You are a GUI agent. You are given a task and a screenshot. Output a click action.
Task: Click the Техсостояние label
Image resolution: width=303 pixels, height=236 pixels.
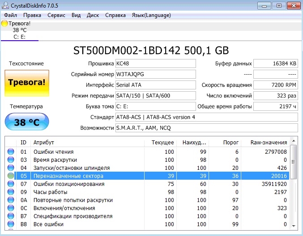(x=26, y=63)
